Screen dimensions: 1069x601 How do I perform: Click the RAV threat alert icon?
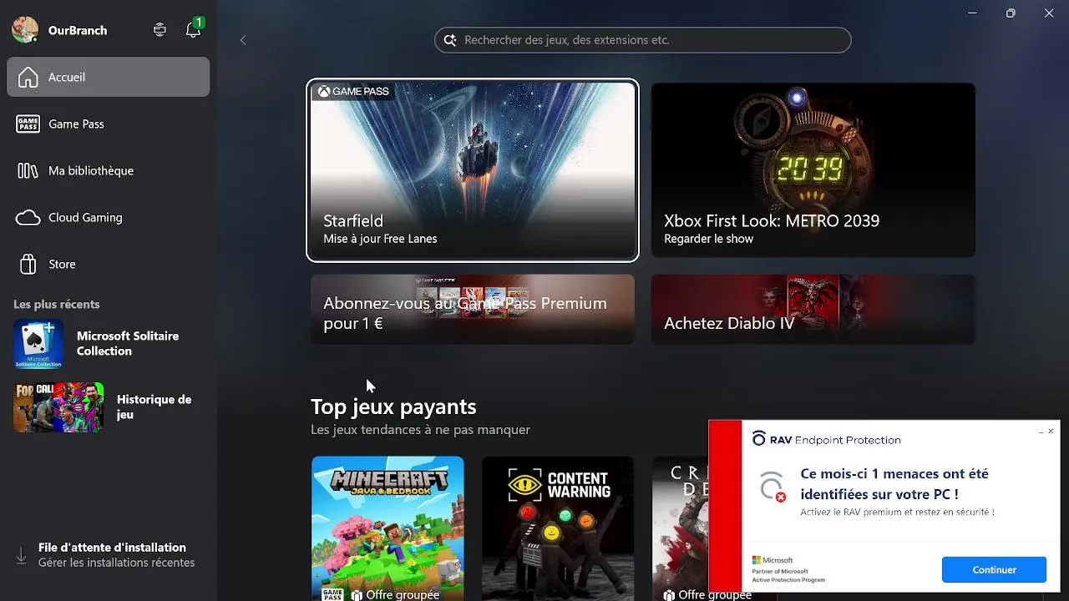[773, 487]
